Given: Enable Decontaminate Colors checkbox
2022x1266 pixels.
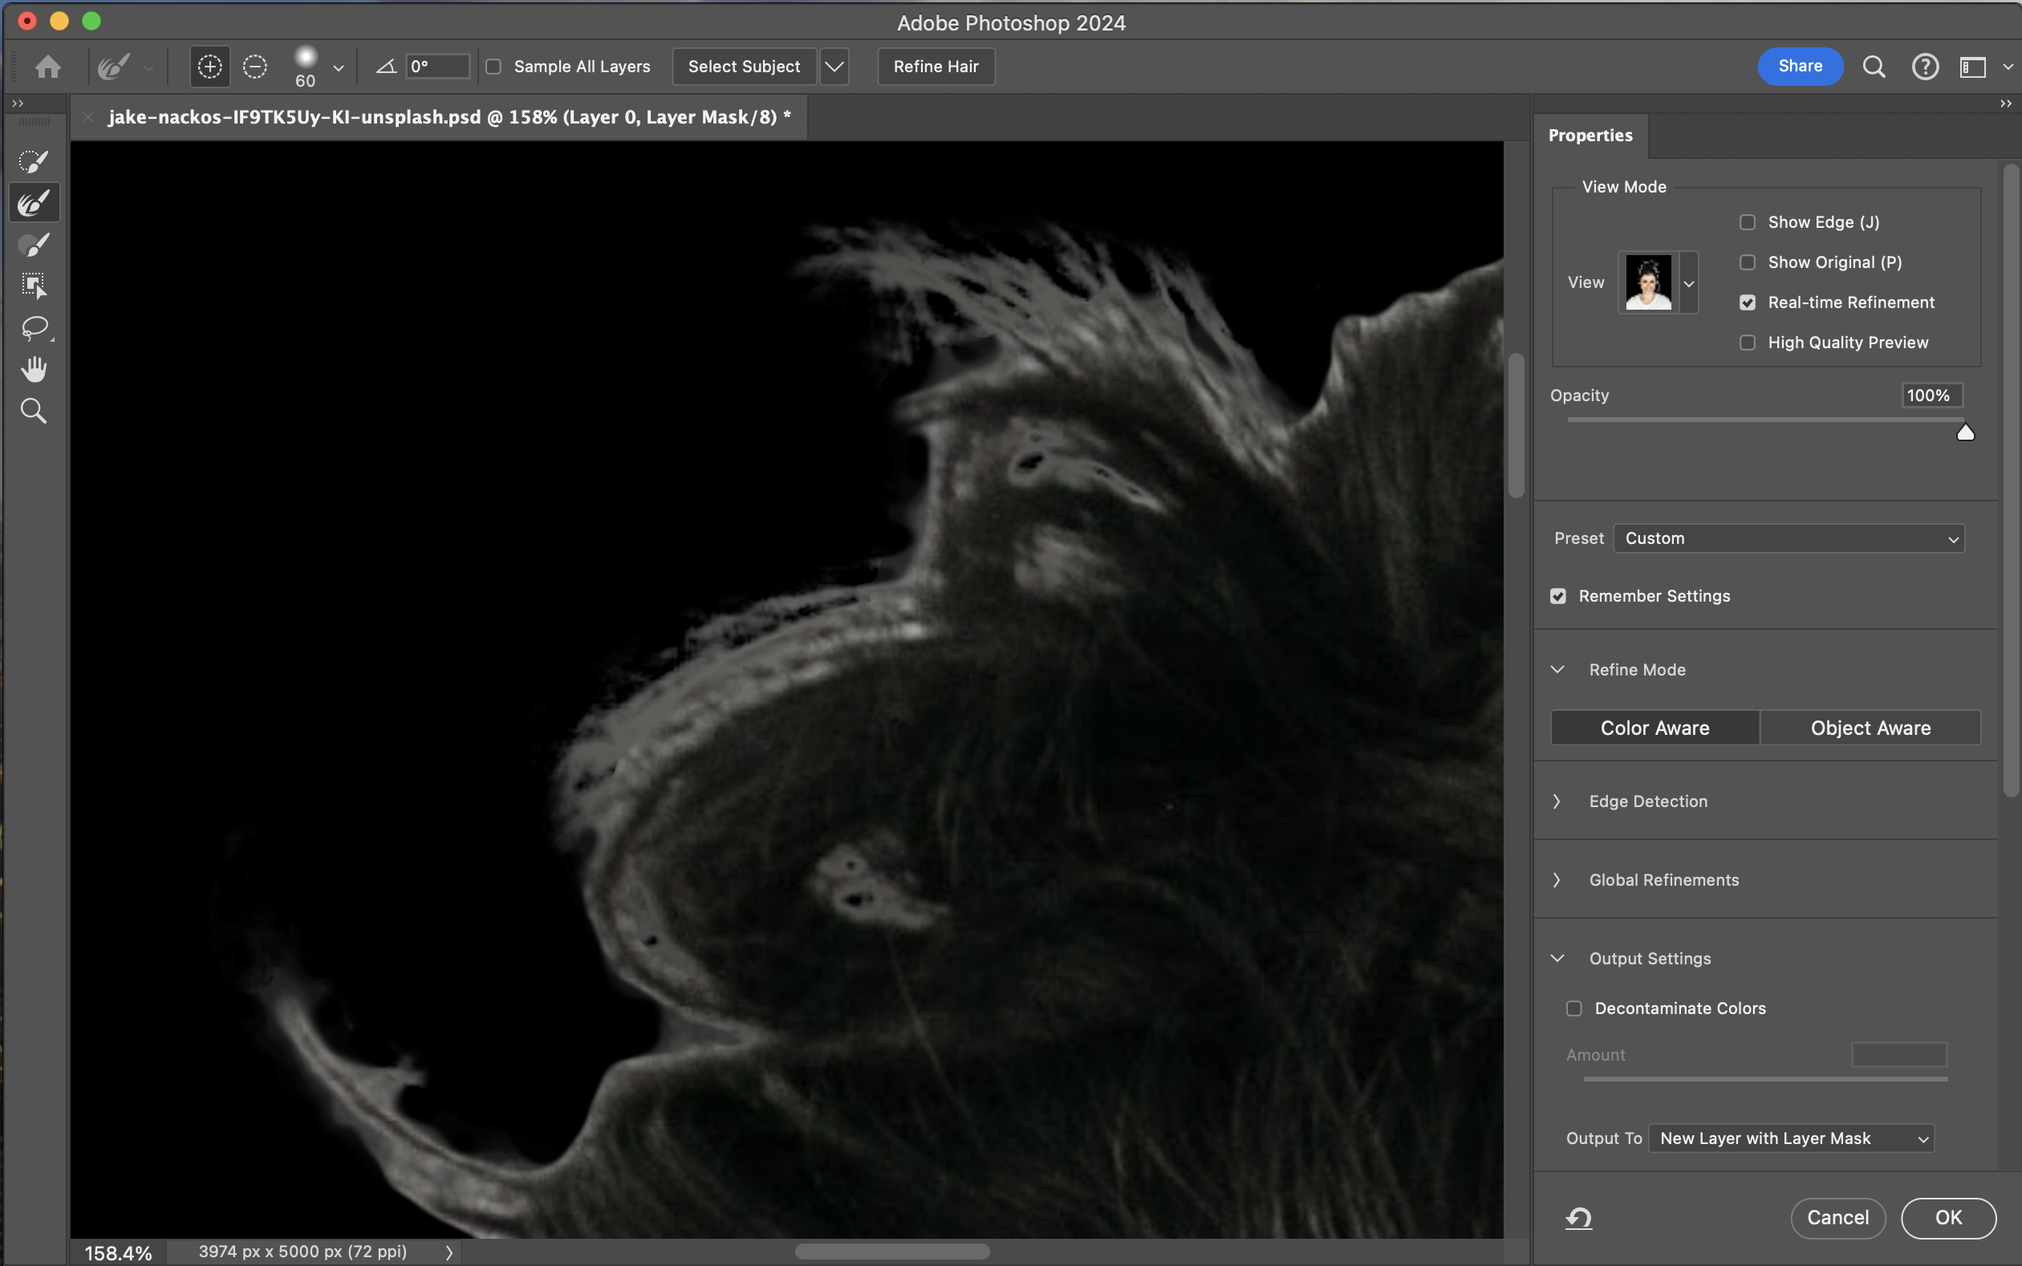Looking at the screenshot, I should (1574, 1008).
